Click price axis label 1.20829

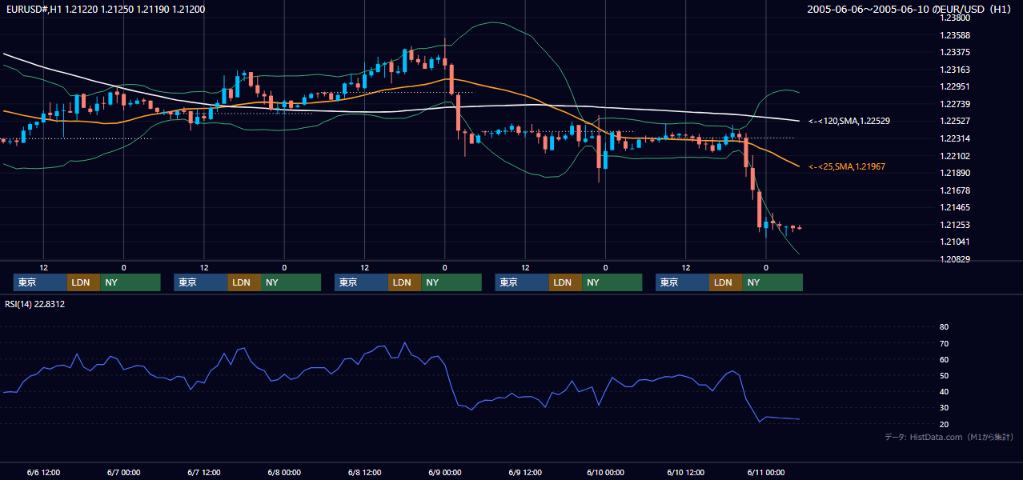pyautogui.click(x=955, y=259)
